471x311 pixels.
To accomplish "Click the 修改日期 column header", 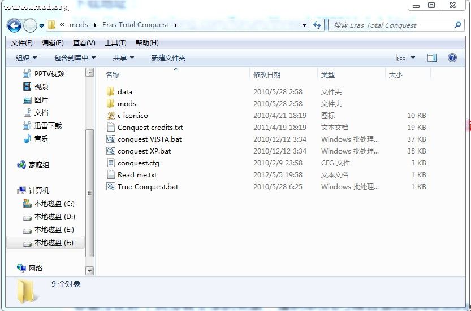I will [x=267, y=75].
